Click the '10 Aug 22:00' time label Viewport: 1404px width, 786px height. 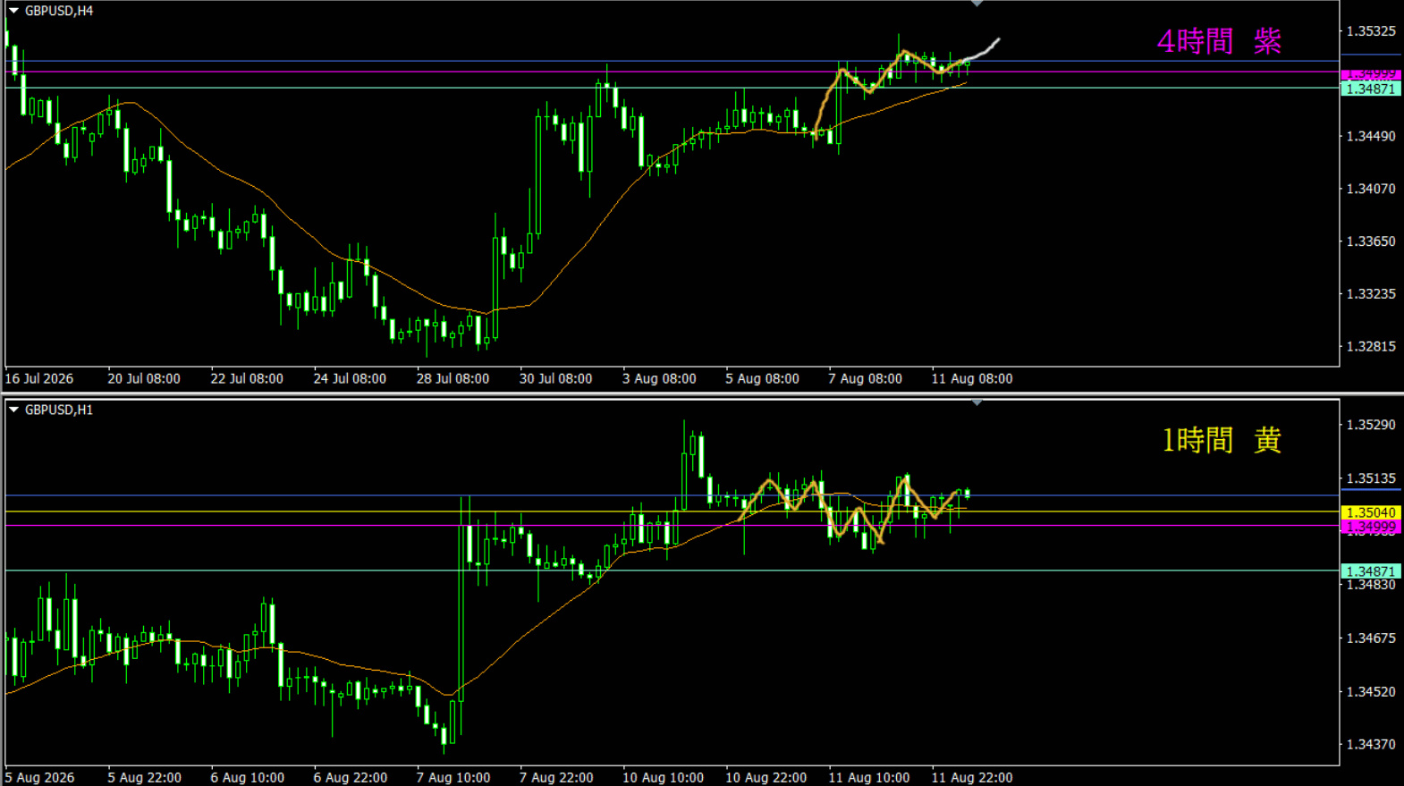coord(765,777)
